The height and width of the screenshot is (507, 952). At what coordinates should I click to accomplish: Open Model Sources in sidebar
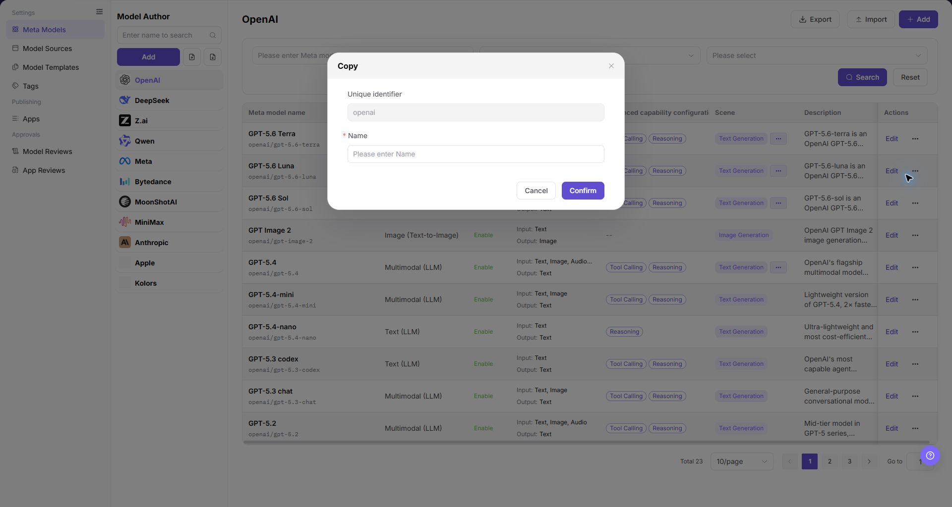[55, 49]
